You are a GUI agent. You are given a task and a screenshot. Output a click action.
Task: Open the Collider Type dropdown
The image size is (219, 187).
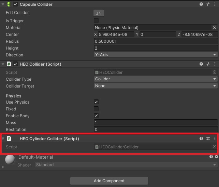[156, 79]
